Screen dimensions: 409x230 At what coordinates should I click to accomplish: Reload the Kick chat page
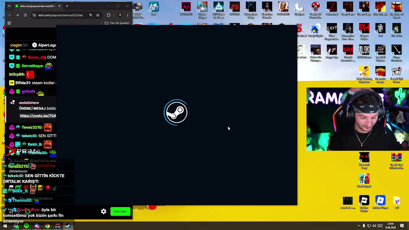click(25, 15)
